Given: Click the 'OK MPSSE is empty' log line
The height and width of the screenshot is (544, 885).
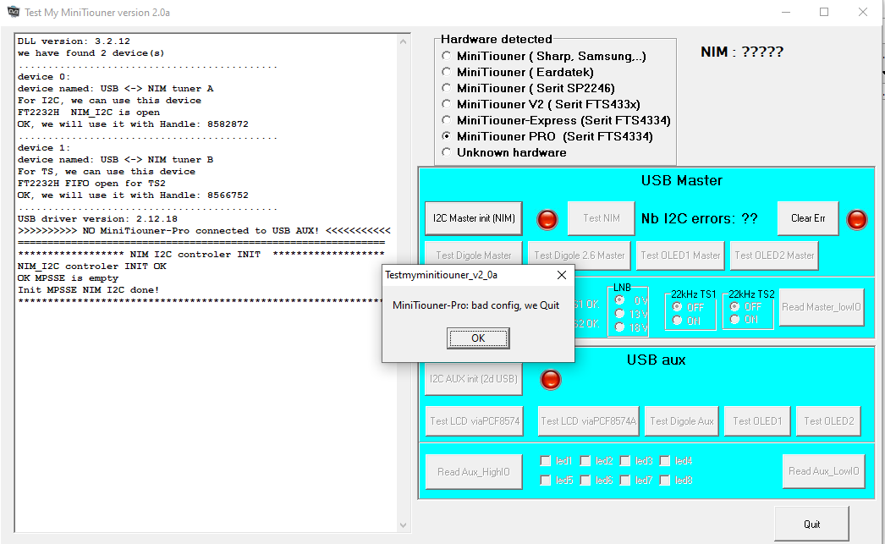Looking at the screenshot, I should coord(68,278).
